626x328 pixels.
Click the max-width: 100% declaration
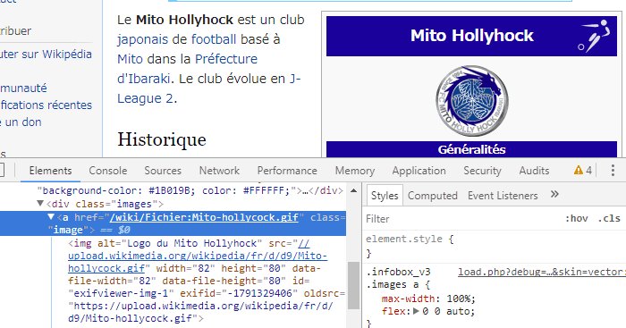[428, 299]
